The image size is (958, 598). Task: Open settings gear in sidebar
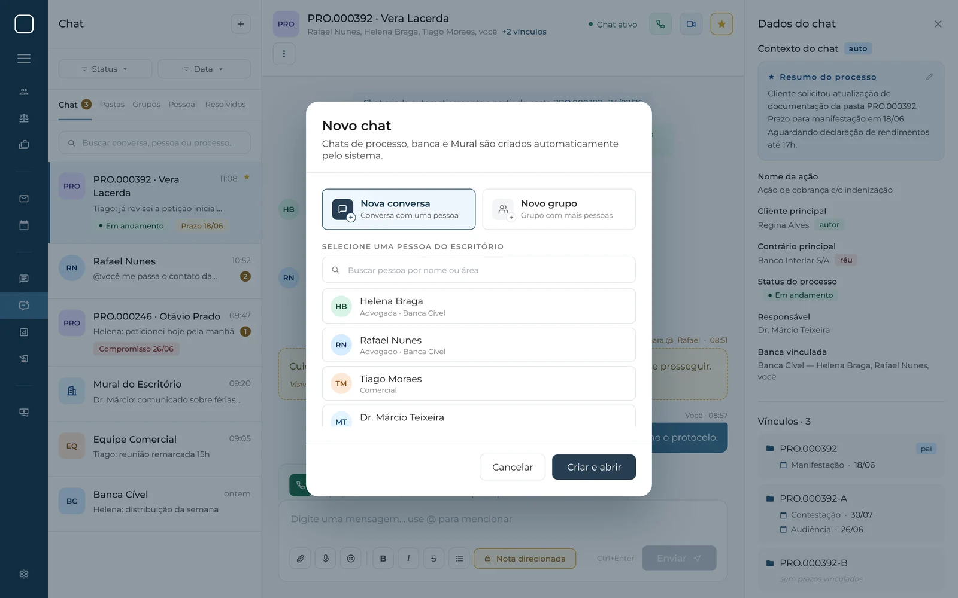(x=24, y=574)
